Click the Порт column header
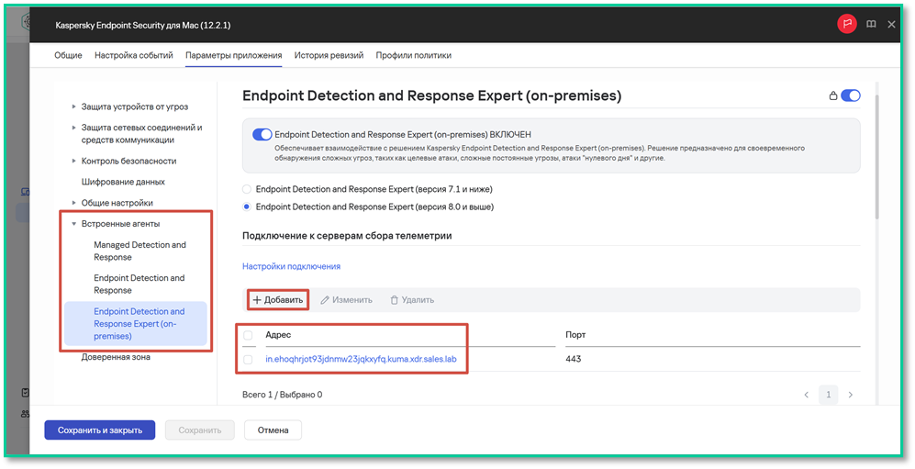915x469 pixels. tap(575, 335)
